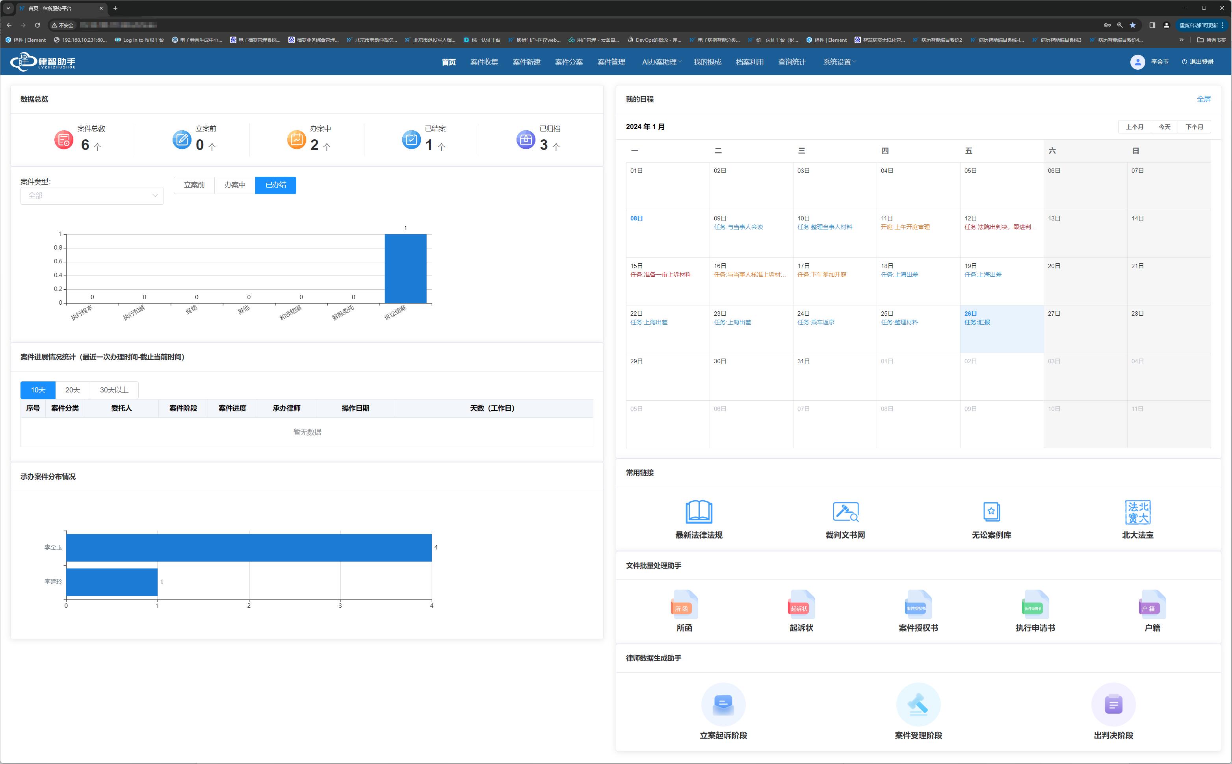Open 案件收集 in navigation
Image resolution: width=1232 pixels, height=764 pixels.
tap(484, 62)
